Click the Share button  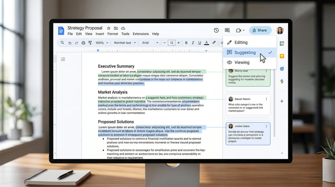260,30
